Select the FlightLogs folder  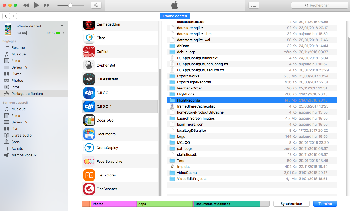[252, 94]
